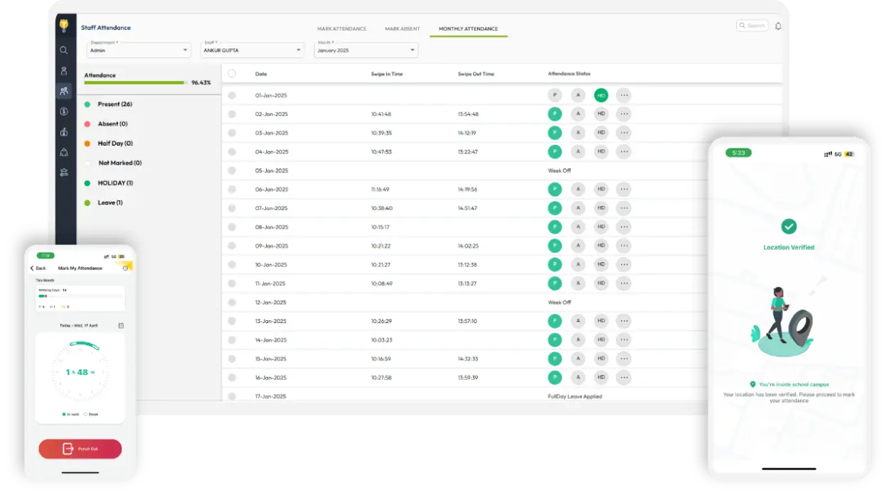Screen dimensions: 889x495
Task: Open the notifications bell icon
Action: click(778, 25)
